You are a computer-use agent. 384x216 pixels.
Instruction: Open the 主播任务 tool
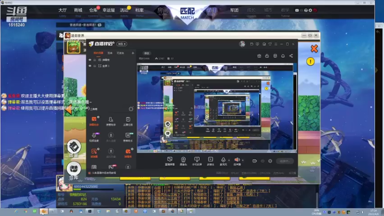coord(128,121)
